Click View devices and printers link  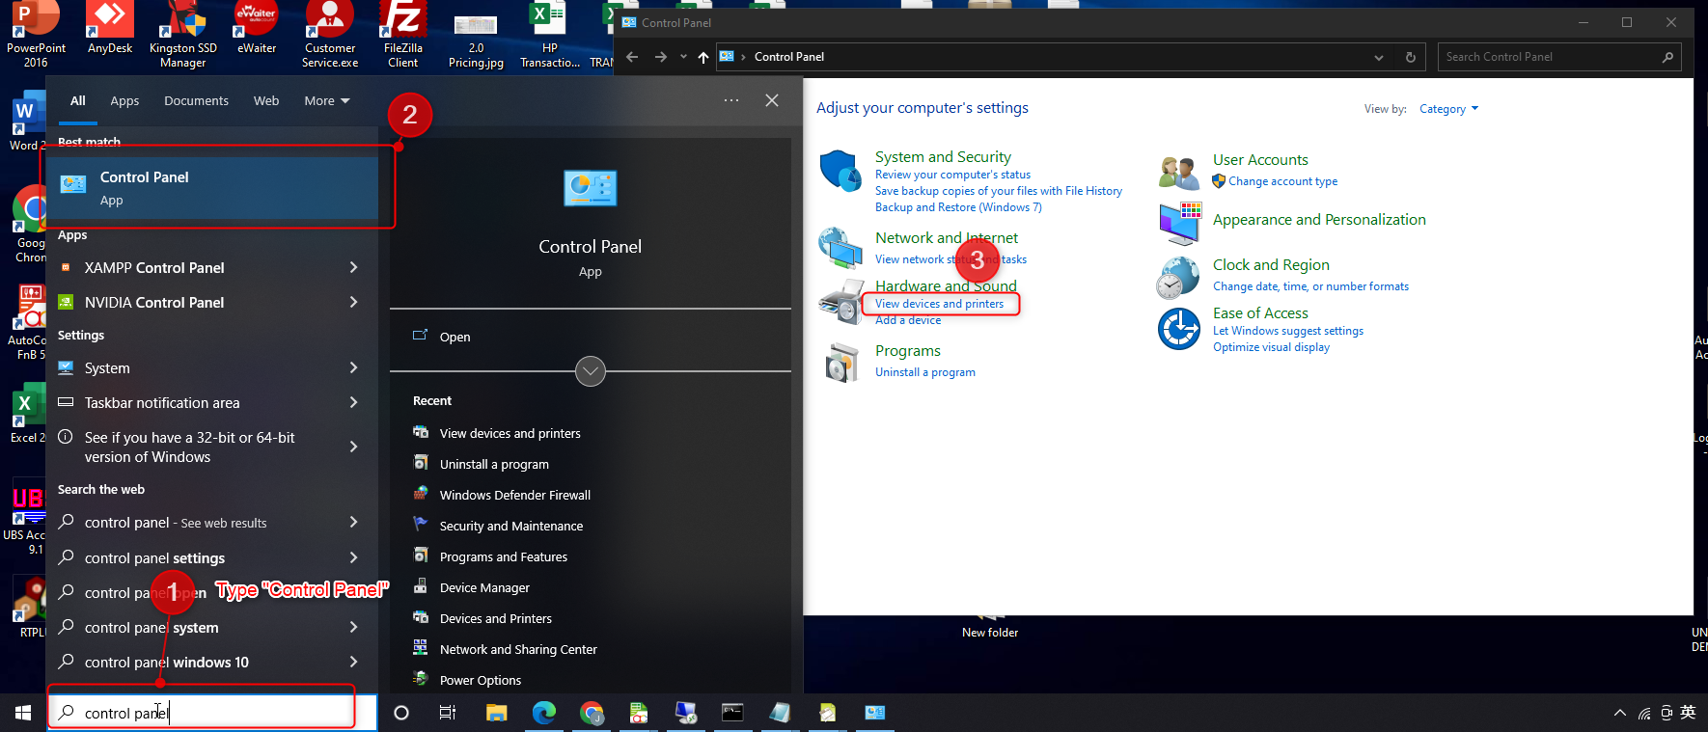click(x=939, y=304)
